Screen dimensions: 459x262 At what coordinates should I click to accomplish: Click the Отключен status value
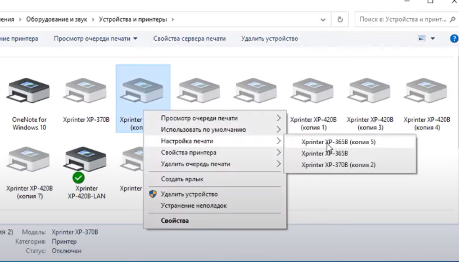[x=66, y=251]
